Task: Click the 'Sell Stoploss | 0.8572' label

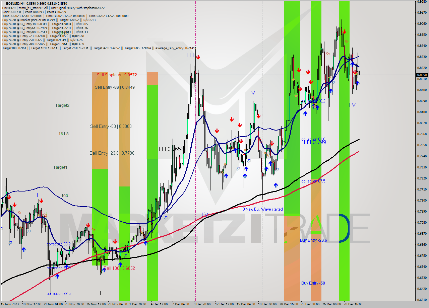Action: click(x=117, y=75)
